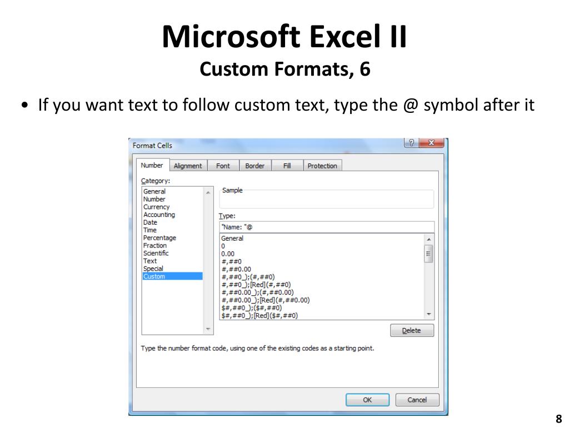
Task: Click the Type field containing "Name: "@
Action: point(327,227)
